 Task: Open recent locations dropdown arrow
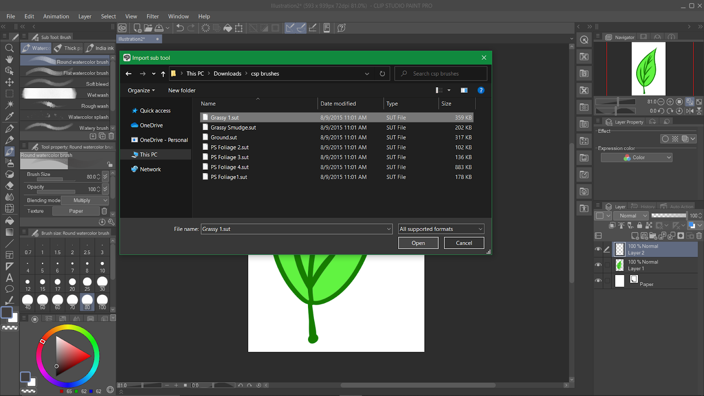click(154, 73)
